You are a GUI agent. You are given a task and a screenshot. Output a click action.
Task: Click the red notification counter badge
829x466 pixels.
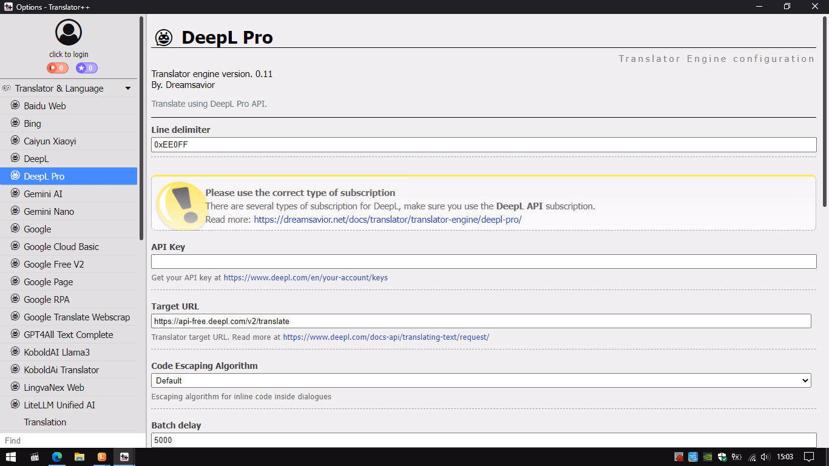57,68
